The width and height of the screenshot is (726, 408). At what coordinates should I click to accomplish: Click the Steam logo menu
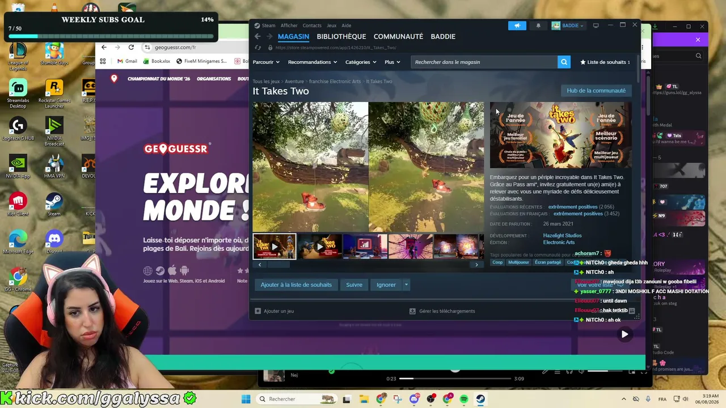[x=265, y=25]
